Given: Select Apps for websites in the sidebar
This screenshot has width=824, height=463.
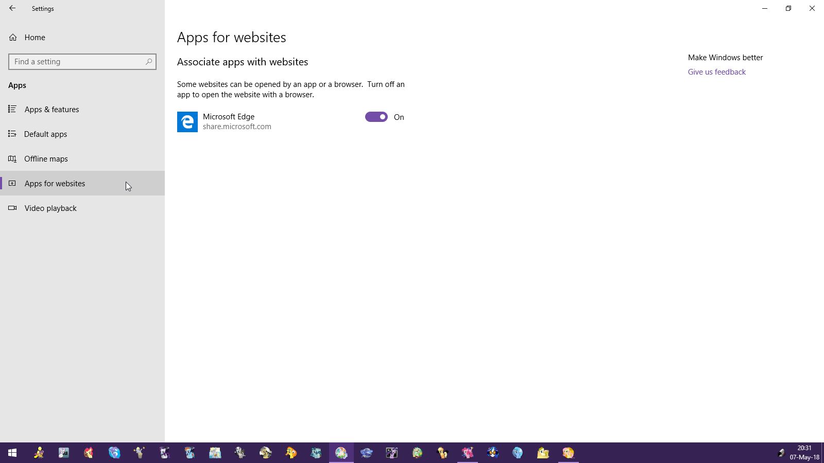Looking at the screenshot, I should [x=82, y=183].
